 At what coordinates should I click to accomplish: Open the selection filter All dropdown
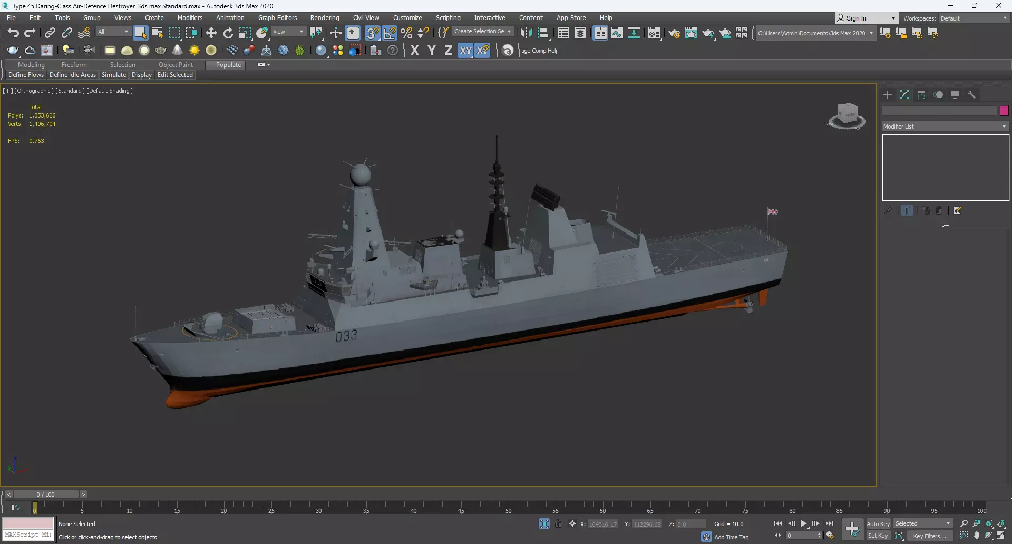(113, 32)
